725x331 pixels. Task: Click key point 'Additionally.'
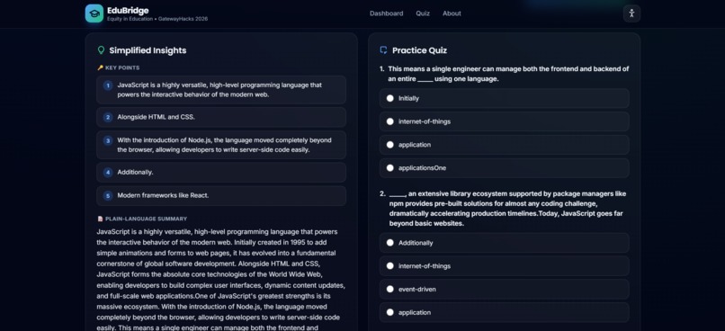[x=221, y=173]
